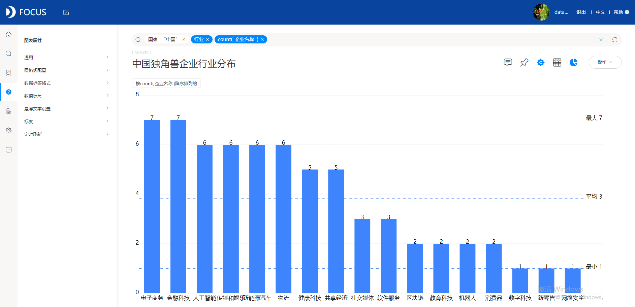635x307 pixels.
Task: Click the sort description tag 按count降序排列
Action: pyautogui.click(x=166, y=83)
